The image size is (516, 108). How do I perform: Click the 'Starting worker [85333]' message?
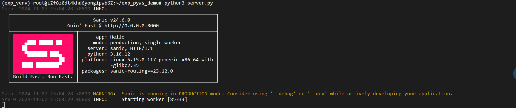click(x=154, y=99)
